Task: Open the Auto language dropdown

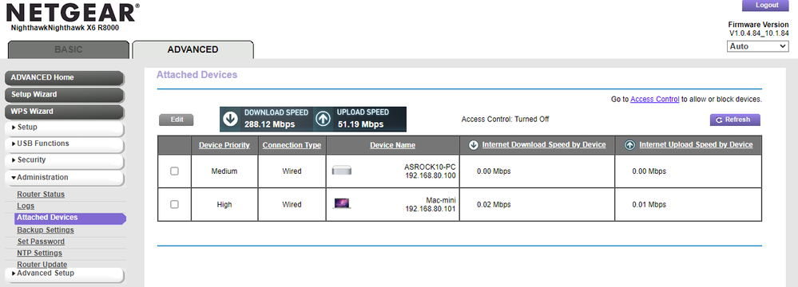Action: point(758,46)
